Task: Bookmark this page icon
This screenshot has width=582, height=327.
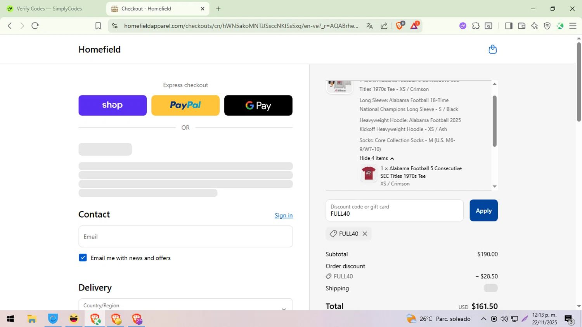Action: click(x=98, y=26)
